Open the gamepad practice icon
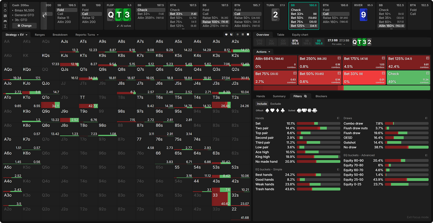 point(5,21)
